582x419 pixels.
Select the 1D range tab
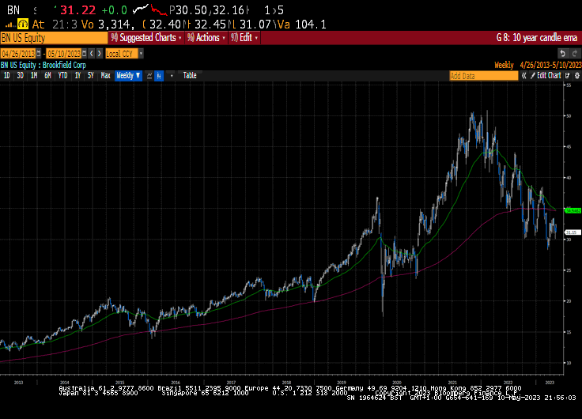click(6, 76)
